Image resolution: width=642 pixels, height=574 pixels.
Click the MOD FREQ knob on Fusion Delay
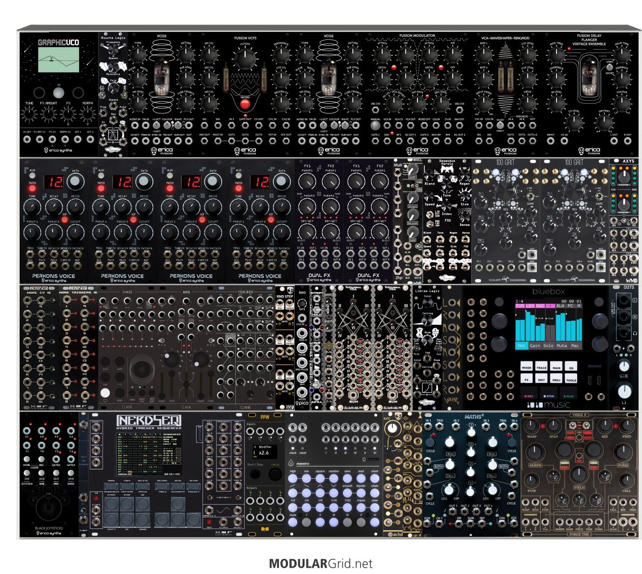(556, 55)
